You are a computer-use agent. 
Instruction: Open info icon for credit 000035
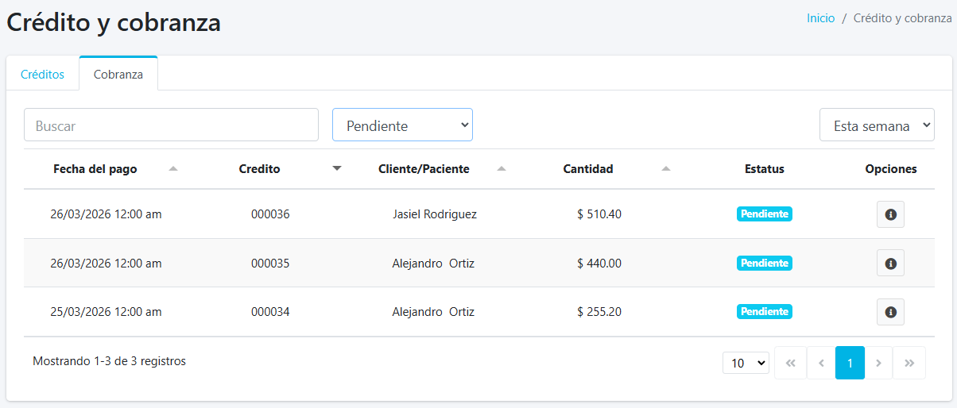point(890,264)
